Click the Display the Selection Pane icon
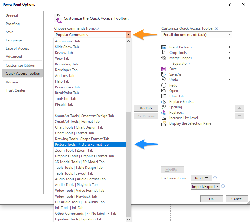Image resolution: width=250 pixels, height=222 pixels. [164, 123]
